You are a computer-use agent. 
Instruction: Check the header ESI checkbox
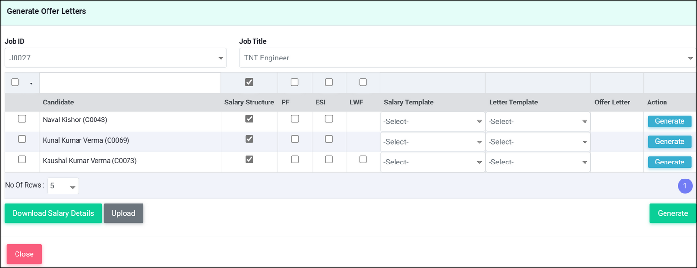[329, 82]
